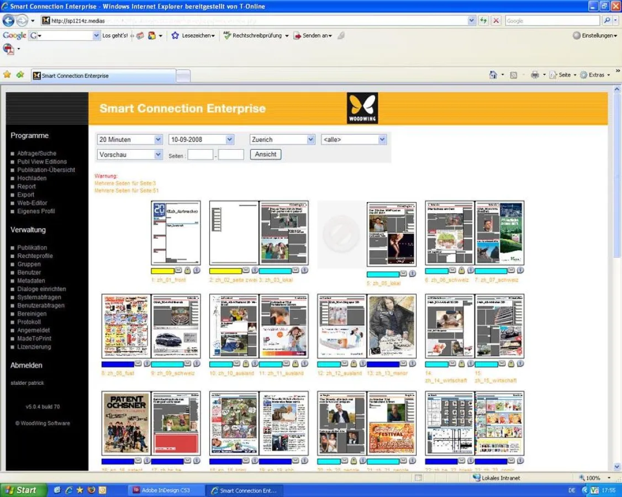The width and height of the screenshot is (622, 497).
Task: Click the browser Home icon
Action: (493, 75)
